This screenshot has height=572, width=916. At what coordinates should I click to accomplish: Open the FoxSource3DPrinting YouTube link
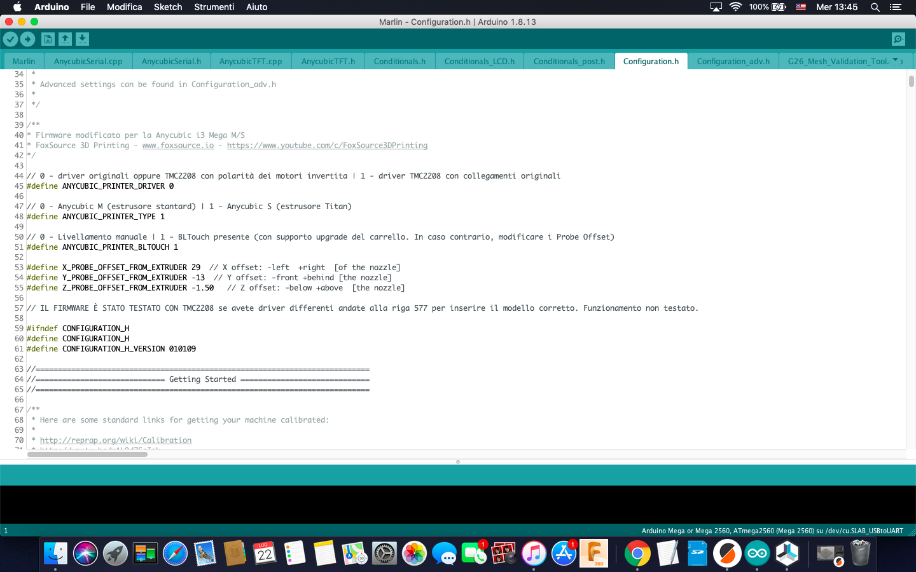click(x=327, y=146)
